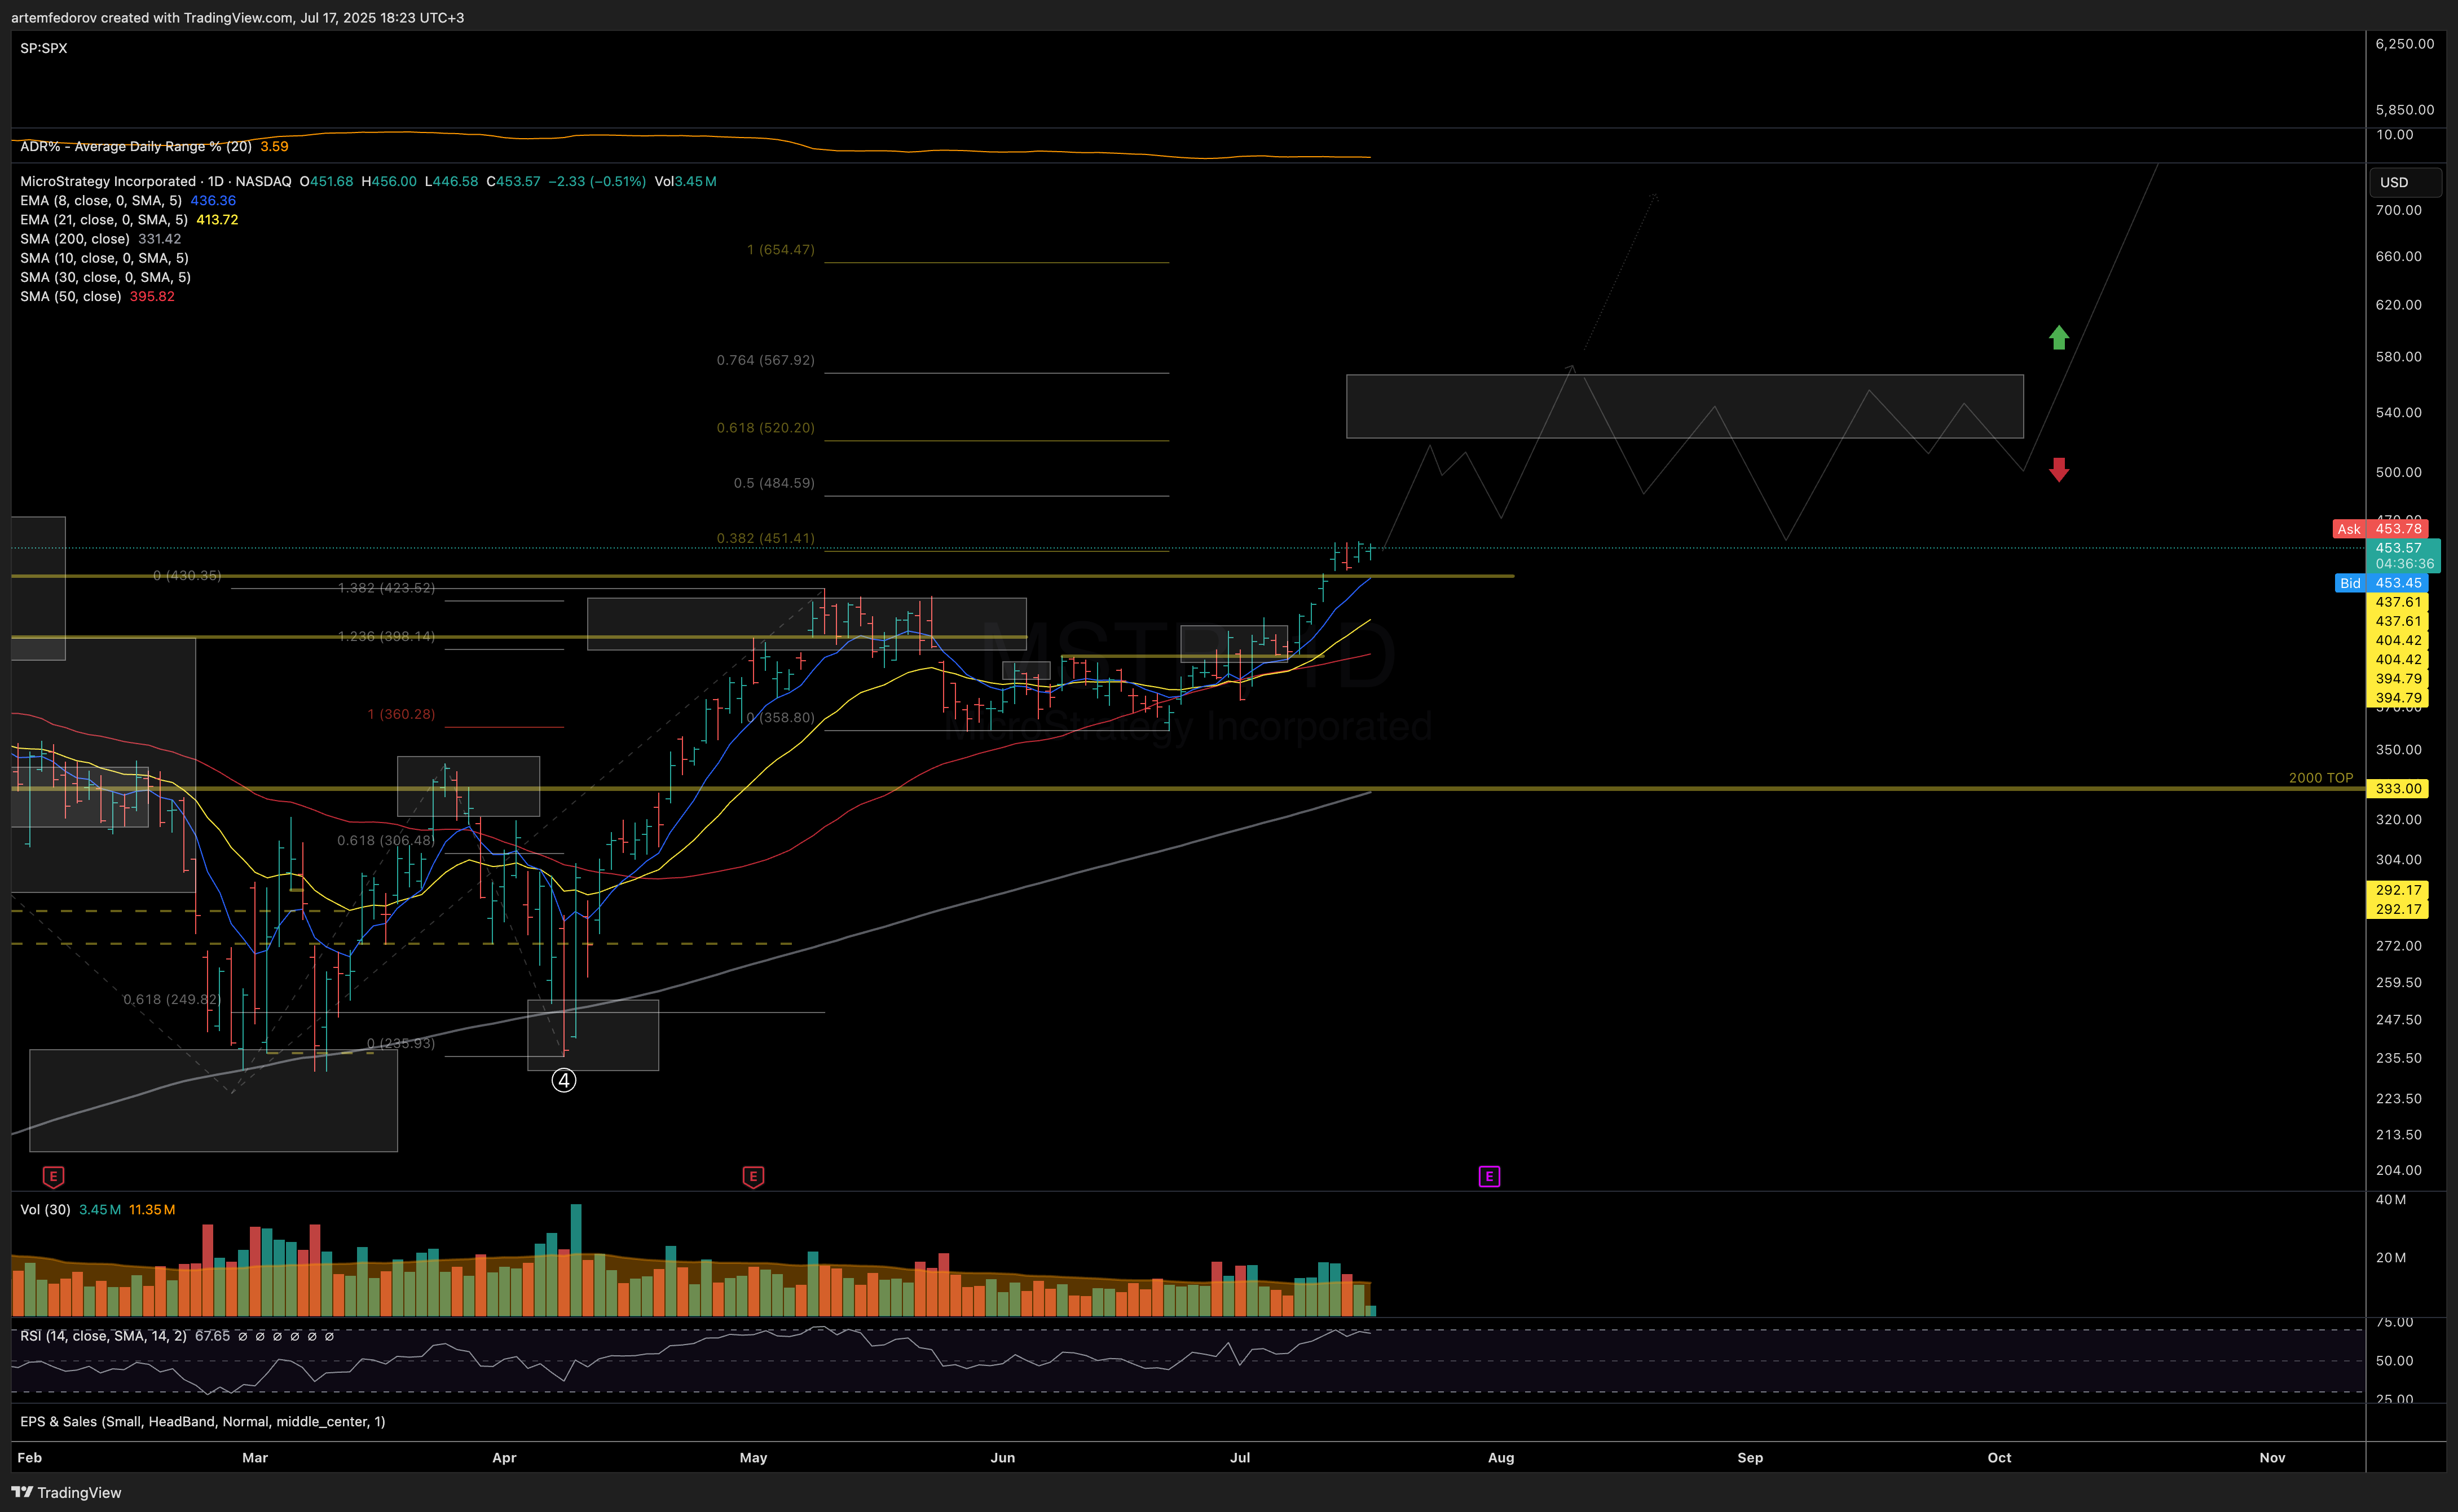Click the Fib label 0 (358.80)
Screen dimensions: 2458x1512
click(780, 717)
